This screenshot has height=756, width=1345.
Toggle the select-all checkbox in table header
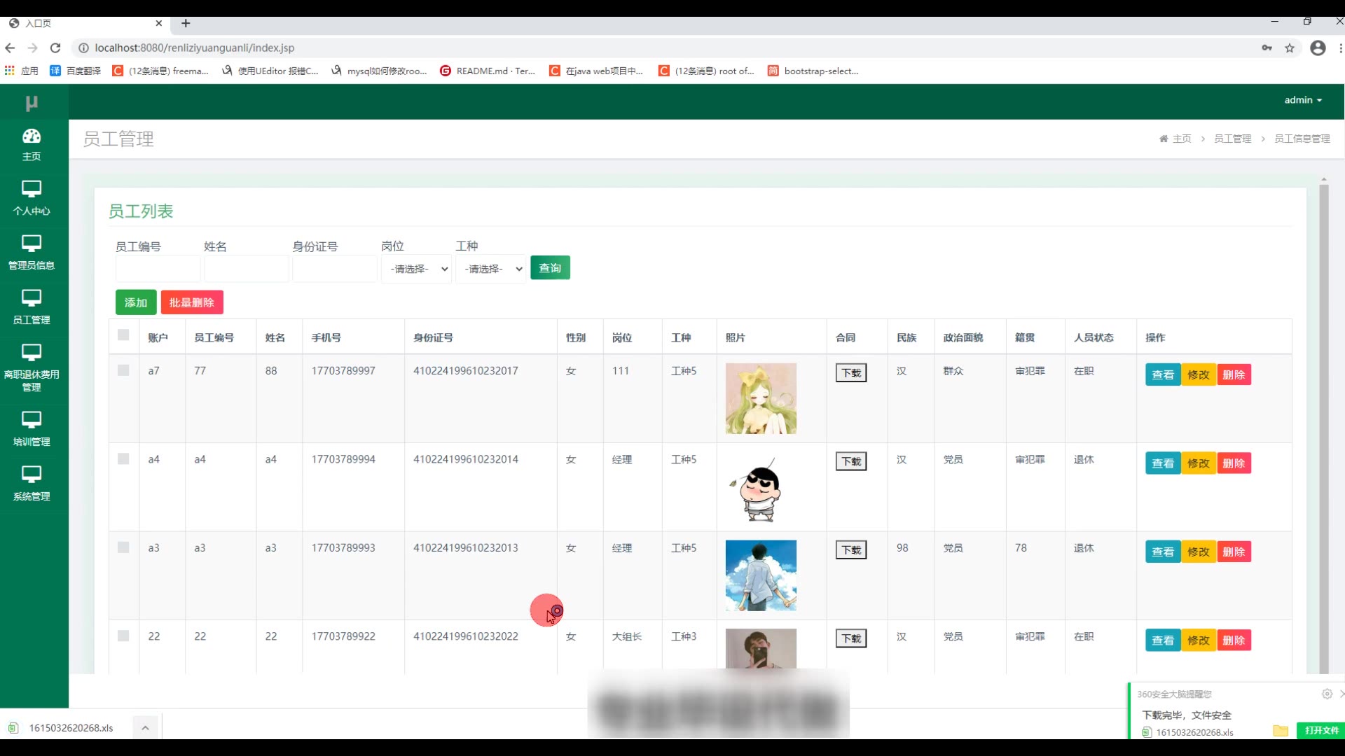123,335
